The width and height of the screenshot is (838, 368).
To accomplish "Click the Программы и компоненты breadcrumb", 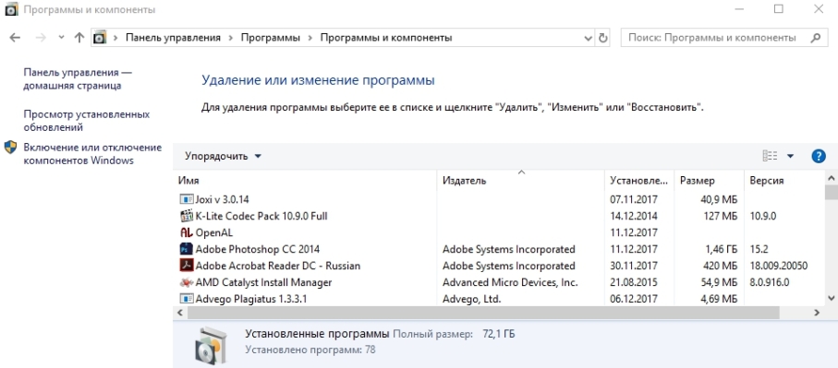I will tap(386, 38).
